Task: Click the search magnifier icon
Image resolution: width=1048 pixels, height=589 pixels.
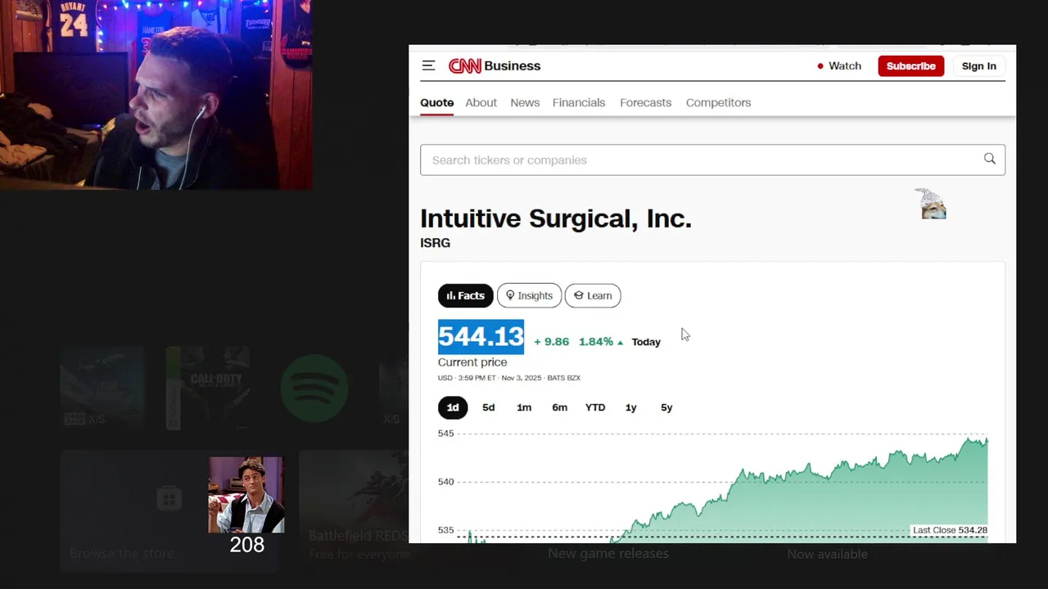Action: (x=989, y=160)
